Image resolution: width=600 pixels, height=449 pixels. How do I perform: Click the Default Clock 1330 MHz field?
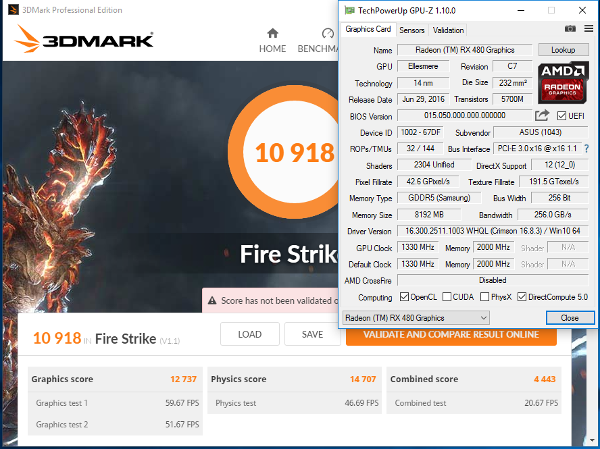(x=418, y=264)
